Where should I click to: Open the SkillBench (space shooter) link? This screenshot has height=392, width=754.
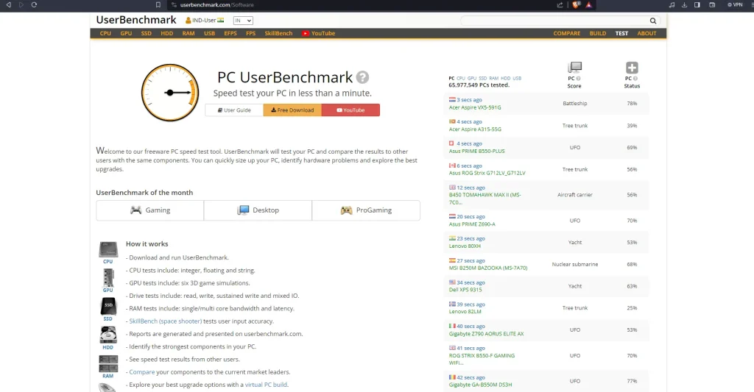[x=166, y=321]
